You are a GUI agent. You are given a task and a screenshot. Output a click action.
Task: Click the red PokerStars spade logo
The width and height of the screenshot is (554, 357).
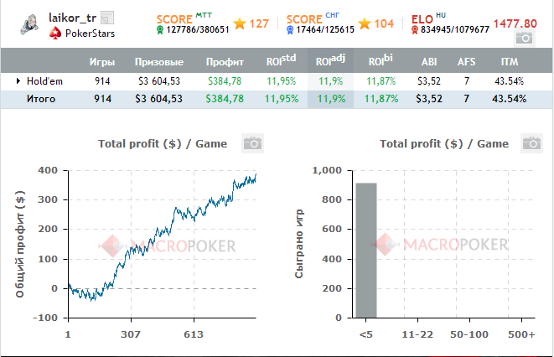55,34
